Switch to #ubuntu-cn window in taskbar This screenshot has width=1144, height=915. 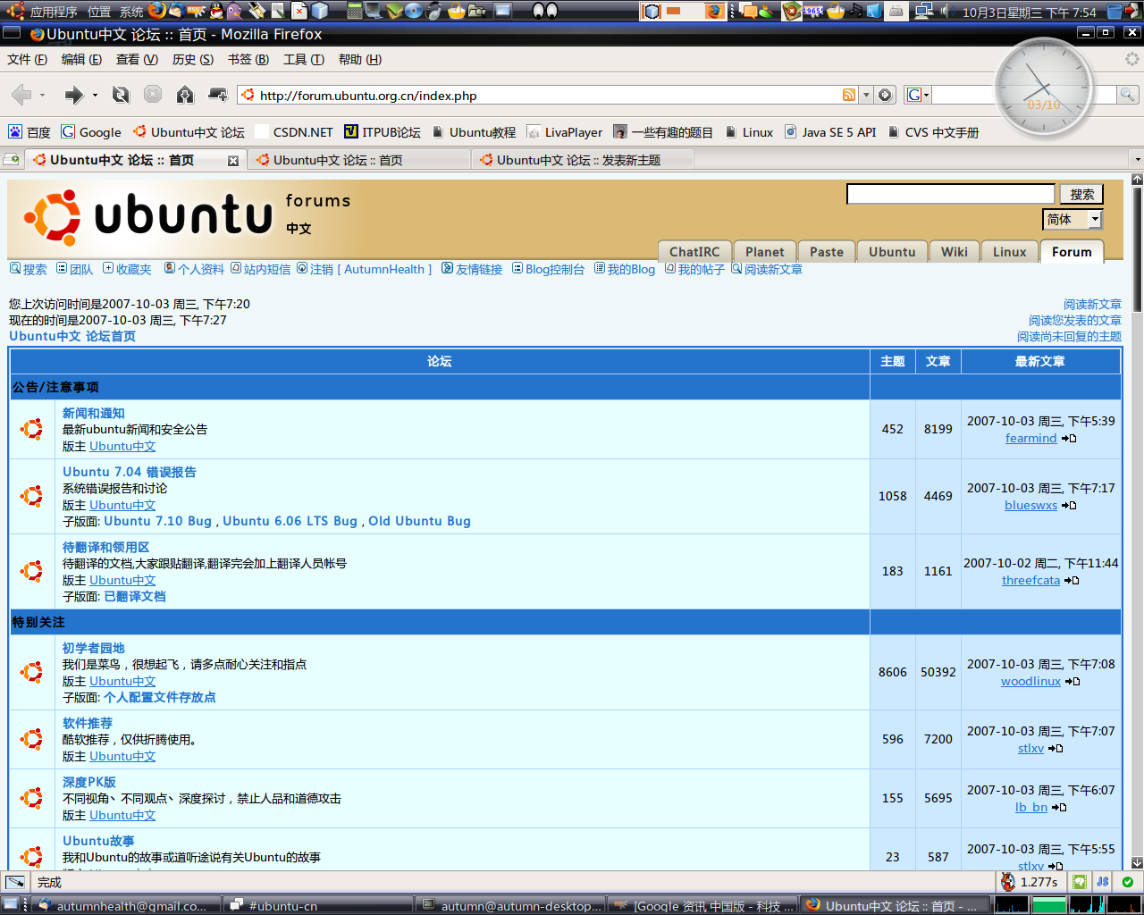pos(317,905)
